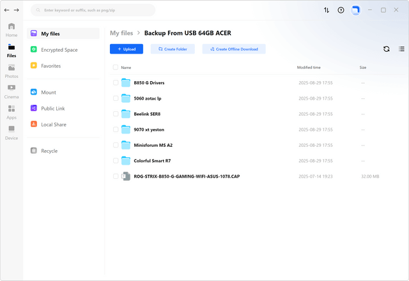Image resolution: width=409 pixels, height=281 pixels.
Task: Open the help question mark icon
Action: coord(341,10)
